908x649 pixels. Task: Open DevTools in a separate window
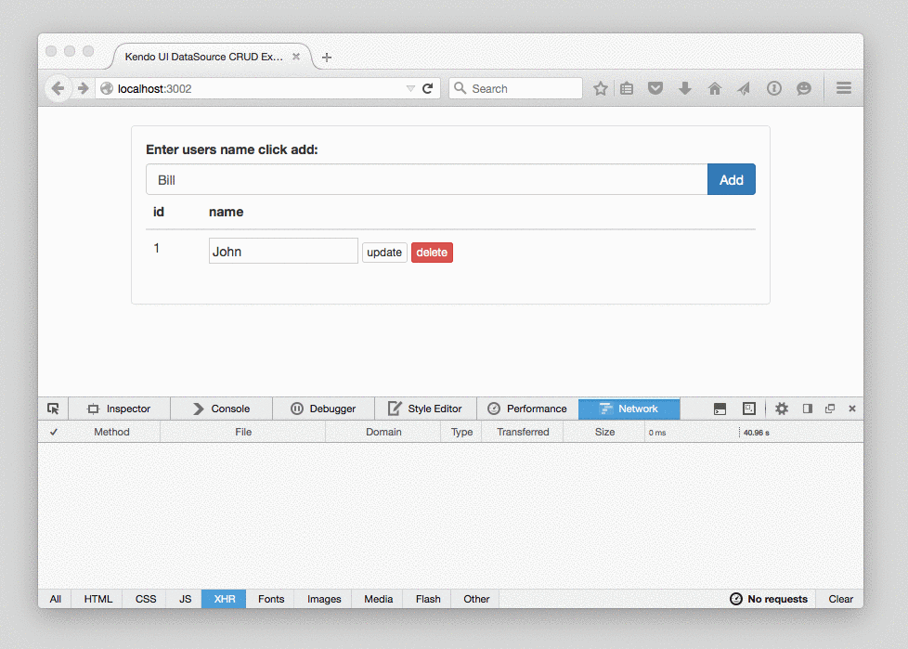[830, 409]
